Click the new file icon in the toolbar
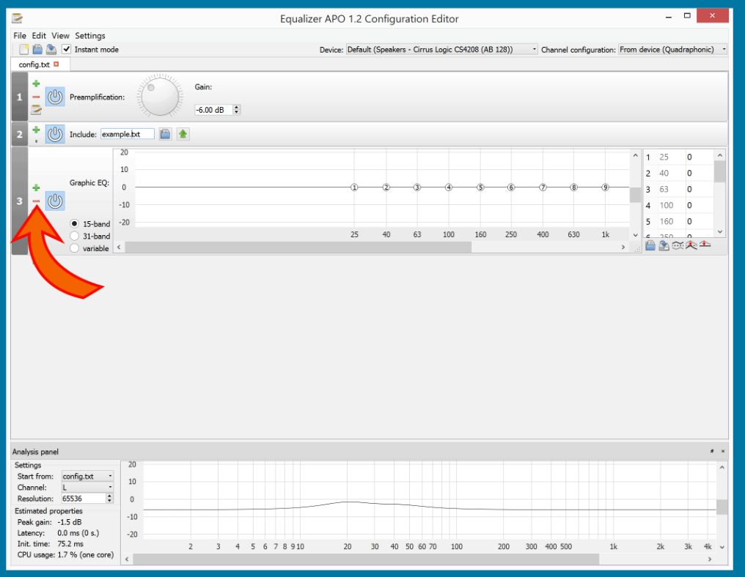Viewport: 745px width, 577px height. click(x=24, y=50)
